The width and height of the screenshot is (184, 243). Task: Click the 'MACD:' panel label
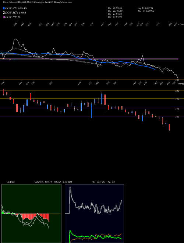click(11, 182)
